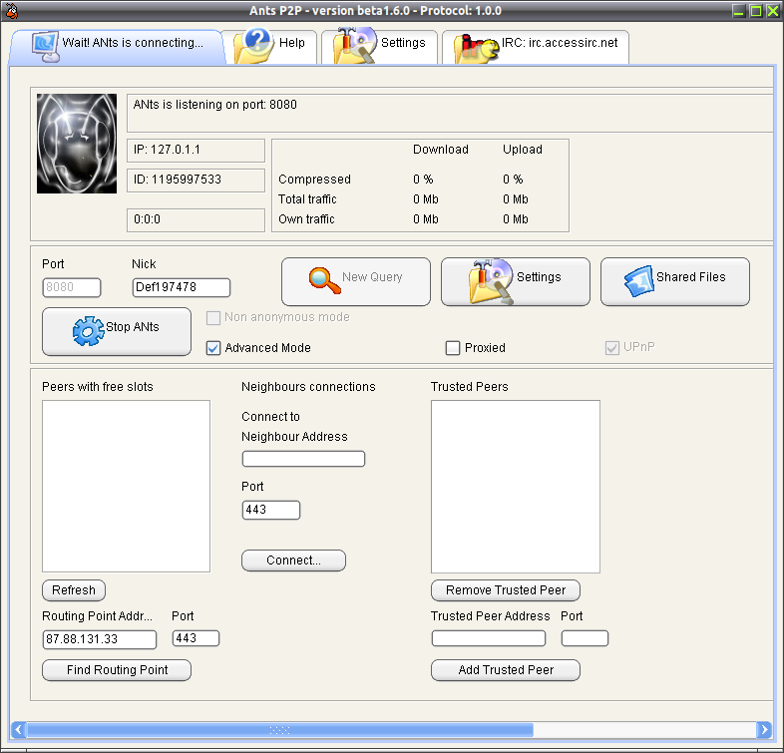784x753 pixels.
Task: Click the blue gear Stop ANts icon
Action: pyautogui.click(x=88, y=331)
